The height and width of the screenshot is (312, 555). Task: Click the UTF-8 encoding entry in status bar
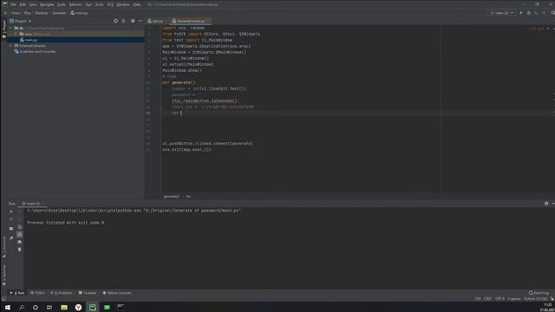(x=499, y=299)
